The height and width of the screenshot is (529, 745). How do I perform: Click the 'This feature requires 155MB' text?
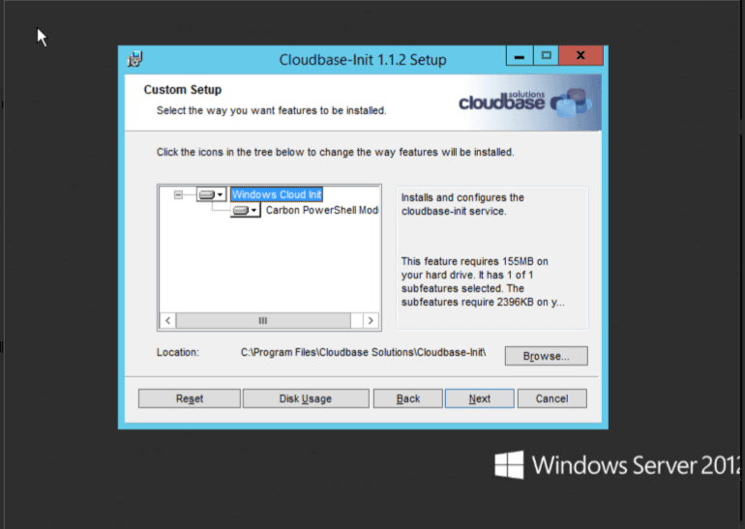coord(483,281)
